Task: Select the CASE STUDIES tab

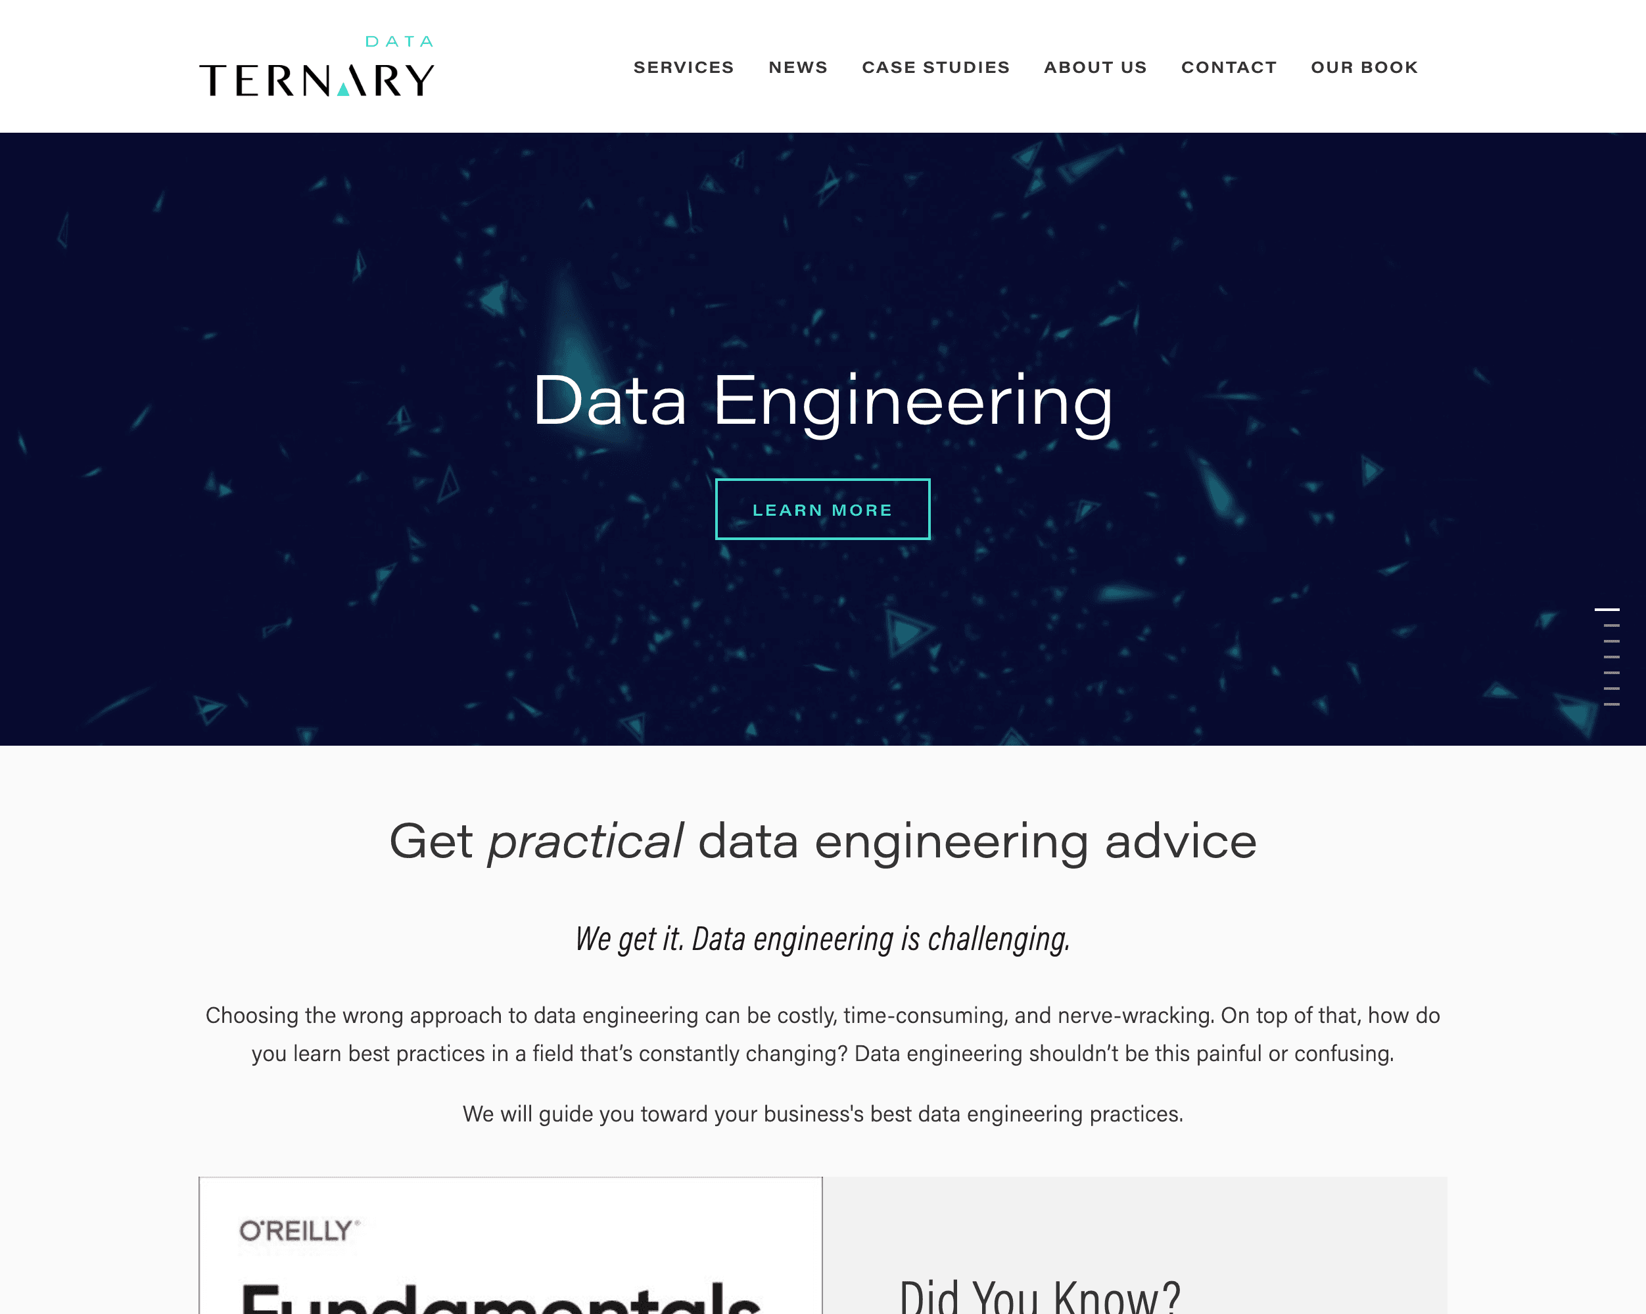Action: (x=936, y=67)
